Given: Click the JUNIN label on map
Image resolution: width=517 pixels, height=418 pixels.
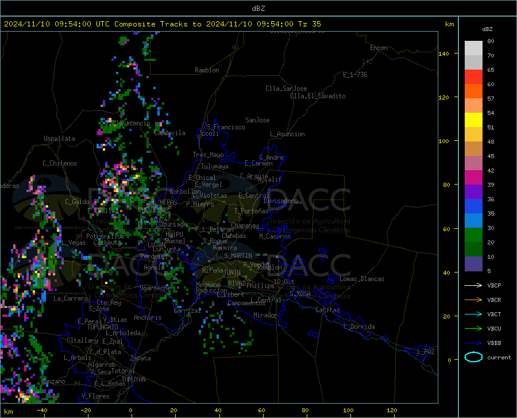Looking at the screenshot, I should click(232, 273).
